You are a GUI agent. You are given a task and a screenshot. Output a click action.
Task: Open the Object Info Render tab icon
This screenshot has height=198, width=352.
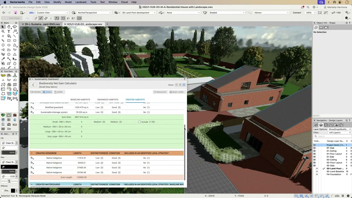[x=326, y=28]
